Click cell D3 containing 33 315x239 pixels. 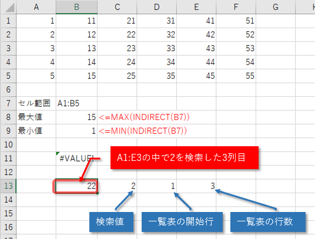pyautogui.click(x=156, y=48)
